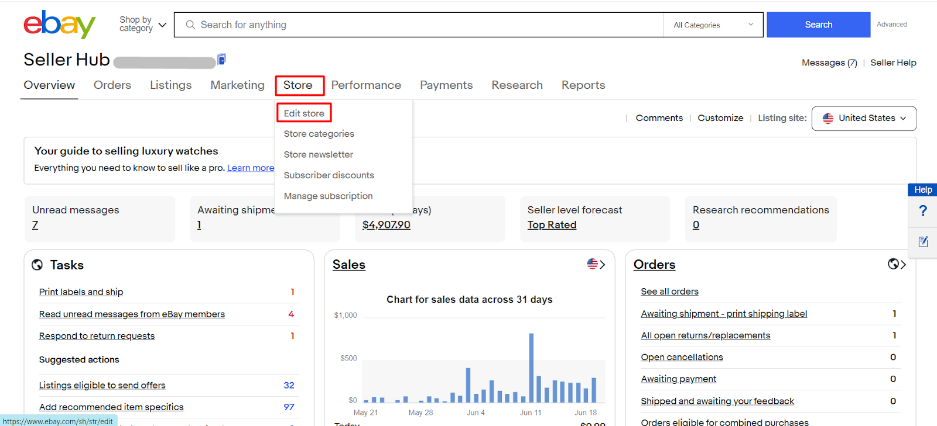Click the 32 count for eligible offers

coord(289,386)
